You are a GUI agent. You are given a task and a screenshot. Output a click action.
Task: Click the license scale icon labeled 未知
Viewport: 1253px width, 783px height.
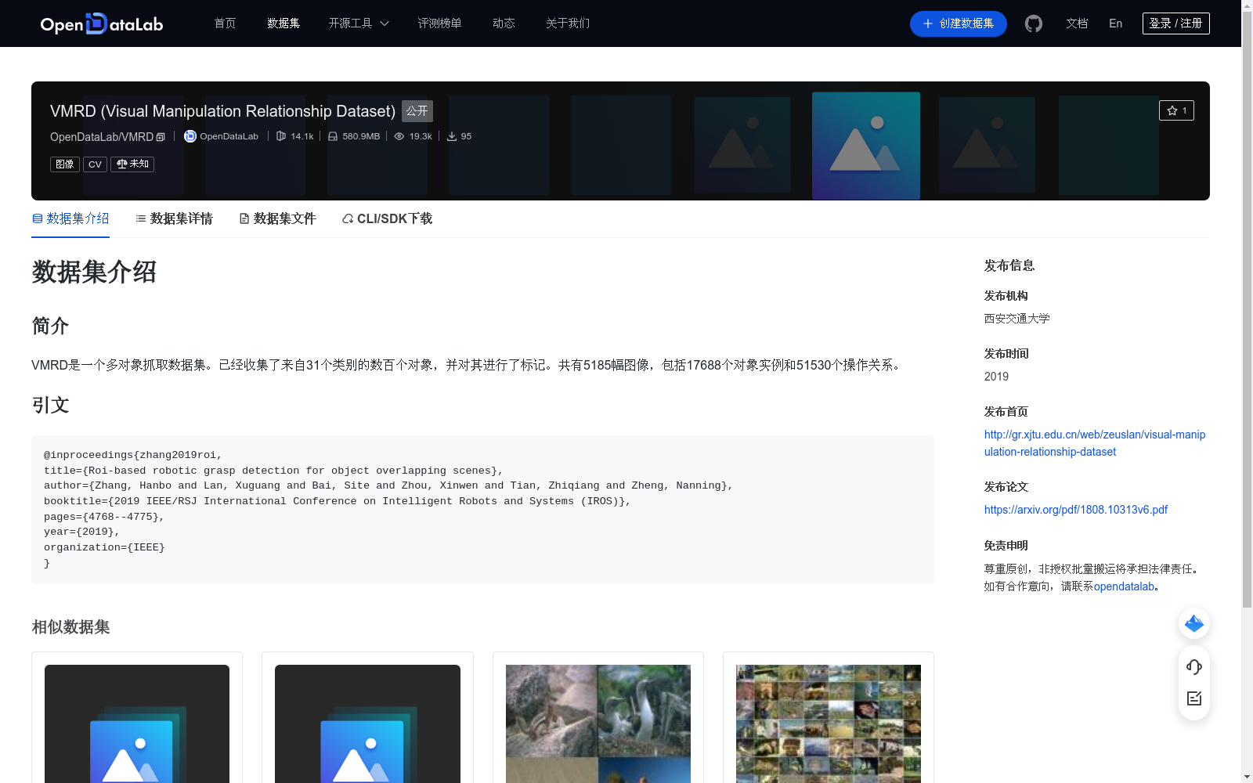pyautogui.click(x=122, y=164)
